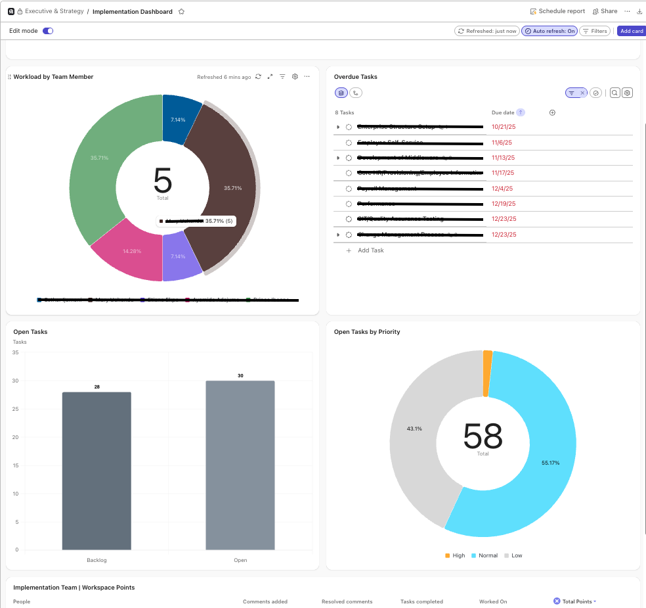
Task: Expand Workload by Team Member to fullscreen
Action: (270, 77)
